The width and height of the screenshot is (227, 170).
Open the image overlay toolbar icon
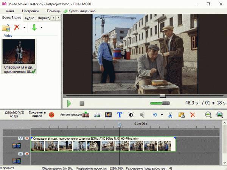97,115
